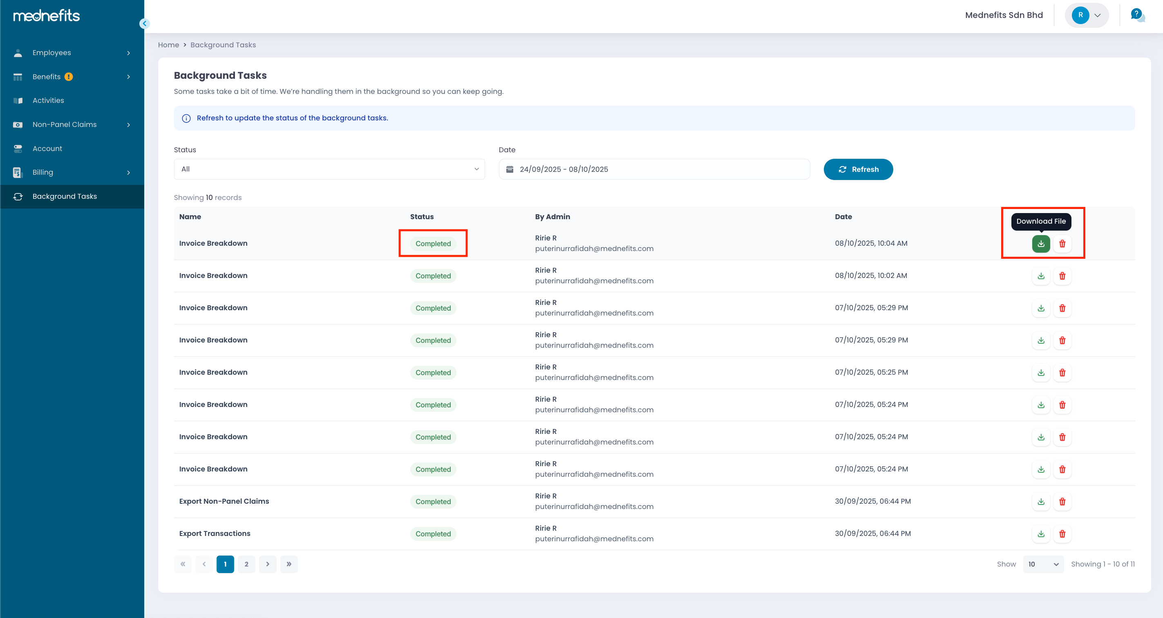Delete the 08/10/2025 10:02 AM task

(1062, 276)
